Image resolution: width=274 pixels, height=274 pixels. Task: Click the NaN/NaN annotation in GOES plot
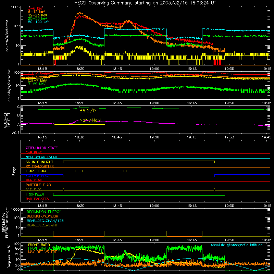point(90,120)
